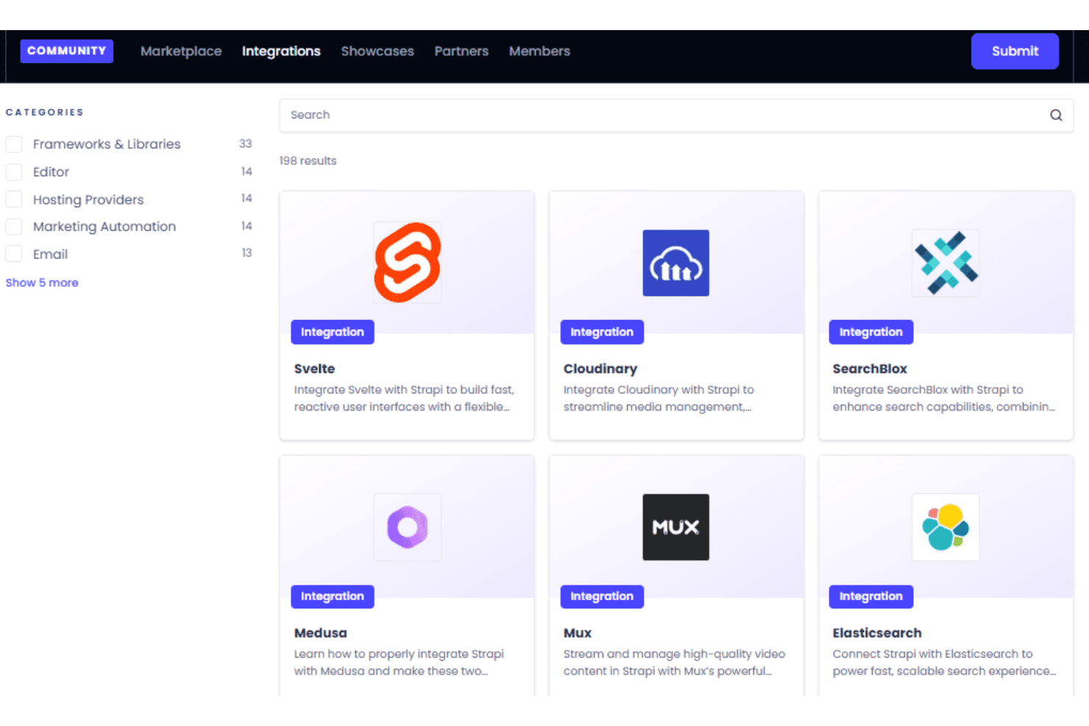
Task: Open the Mux integration title
Action: (x=578, y=633)
